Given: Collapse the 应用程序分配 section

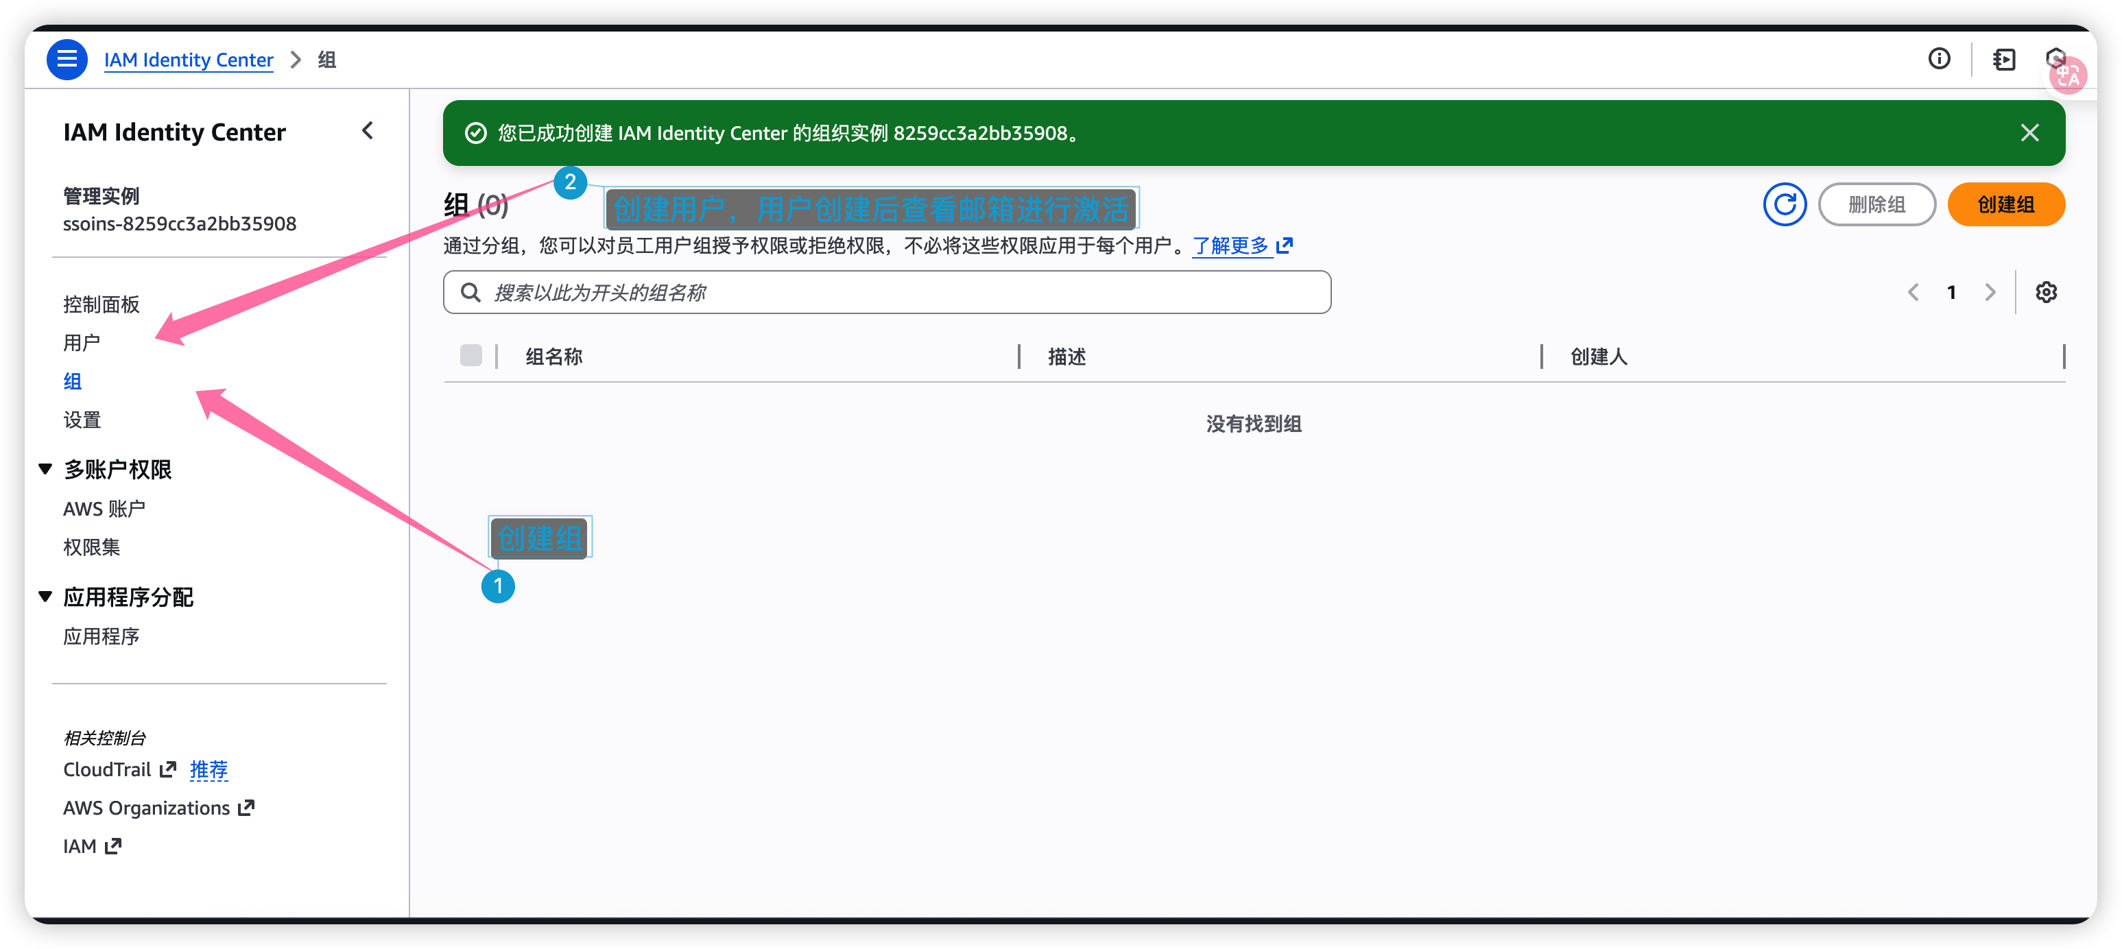Looking at the screenshot, I should point(45,597).
